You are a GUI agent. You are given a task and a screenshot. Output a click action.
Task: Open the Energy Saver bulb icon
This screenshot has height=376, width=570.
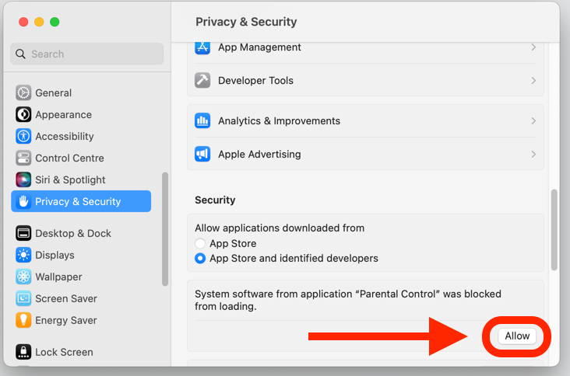point(23,320)
